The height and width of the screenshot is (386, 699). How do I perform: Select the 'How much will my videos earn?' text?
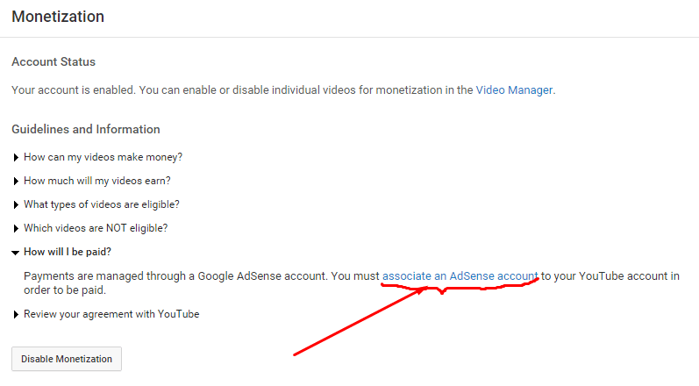(97, 181)
